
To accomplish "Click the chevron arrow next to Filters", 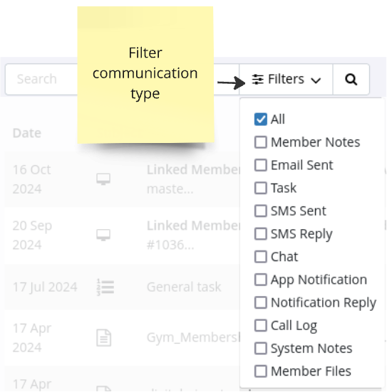I will [316, 80].
